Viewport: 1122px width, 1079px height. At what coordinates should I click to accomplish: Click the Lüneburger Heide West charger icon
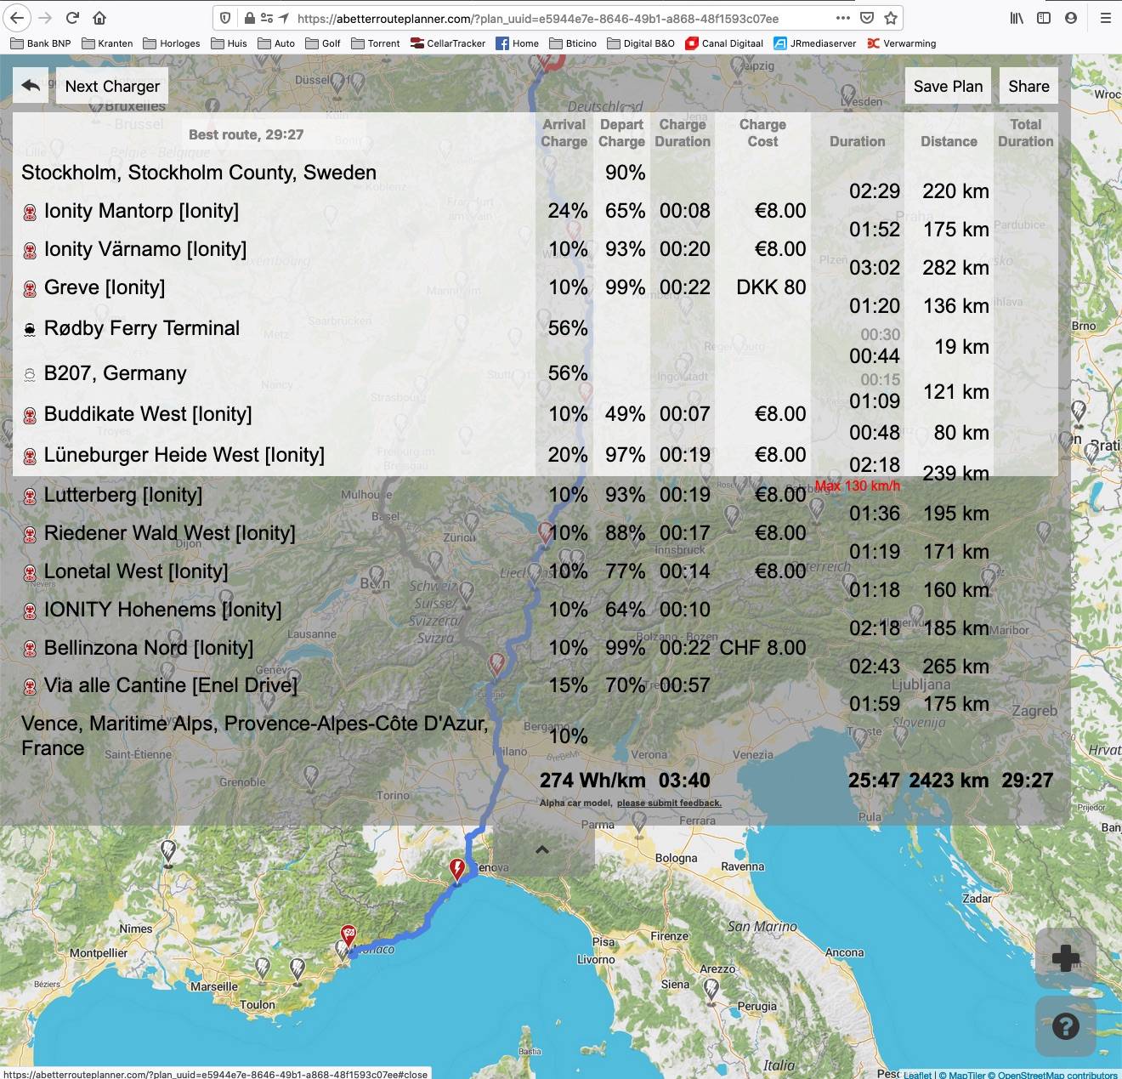30,457
